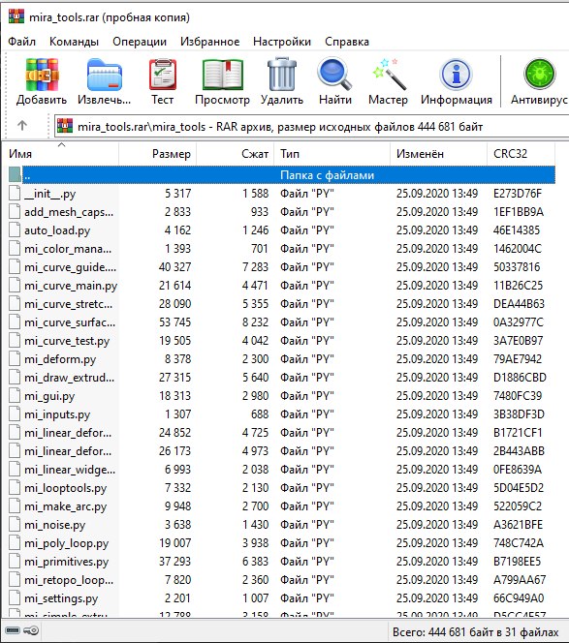Click the CRC32 value D1886CBD
Image resolution: width=569 pixels, height=643 pixels.
click(x=520, y=378)
